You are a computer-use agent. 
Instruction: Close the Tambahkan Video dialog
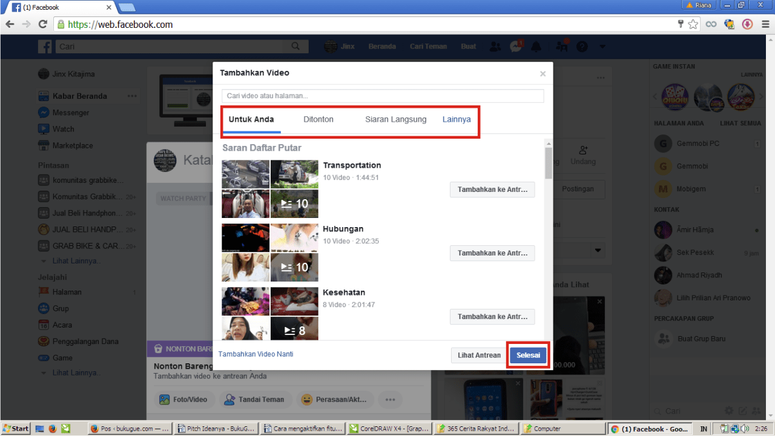(542, 74)
